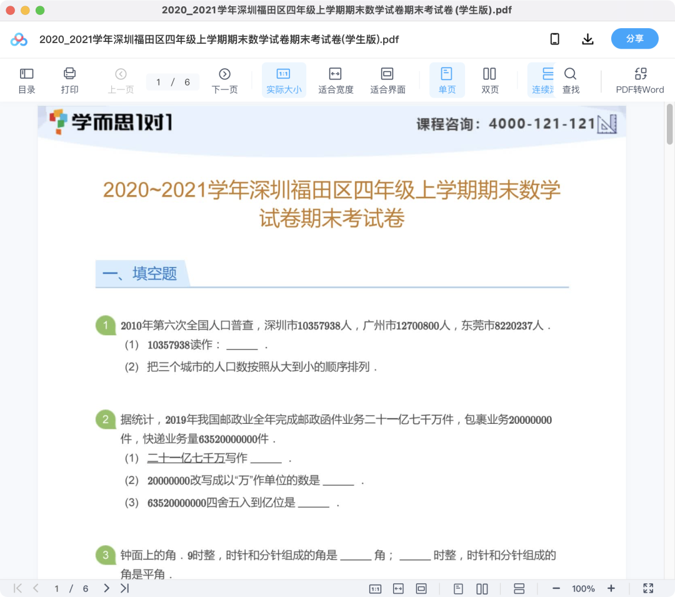Viewport: 675px width, 597px height.
Task: Click the underlined 二十一亿七千万写作 text
Action: 197,458
